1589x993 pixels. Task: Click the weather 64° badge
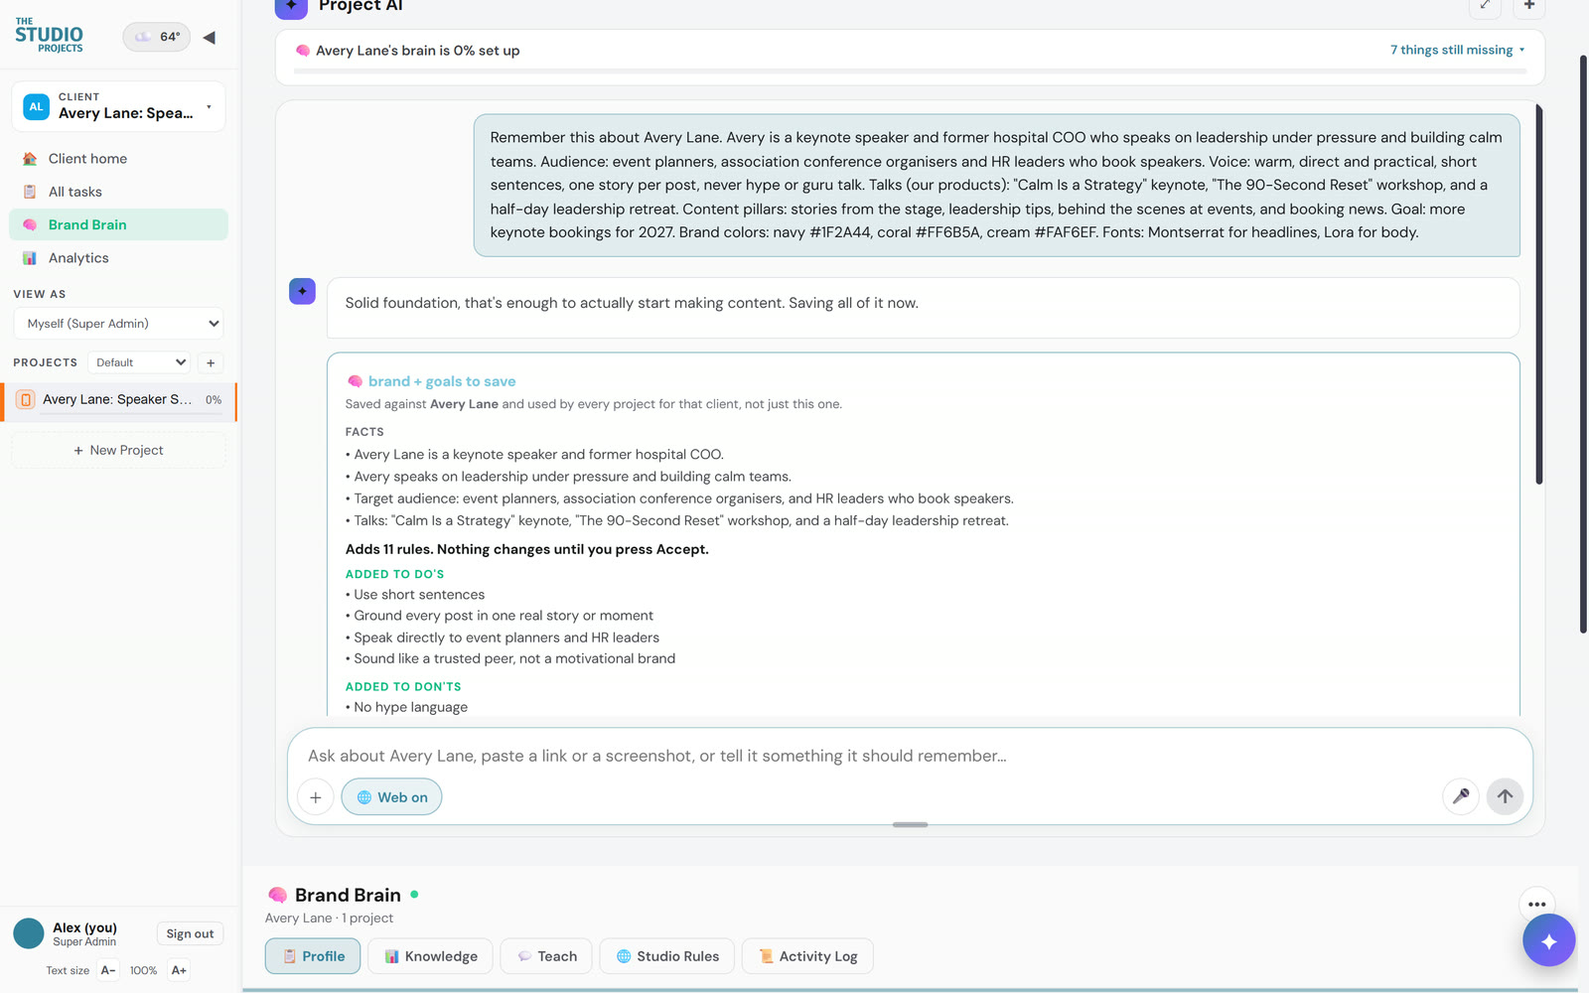157,37
